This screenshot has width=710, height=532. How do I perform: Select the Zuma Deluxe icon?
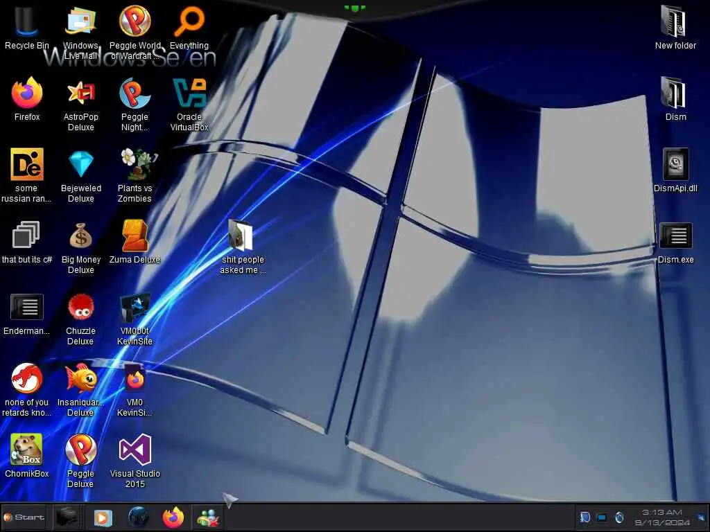tap(135, 236)
